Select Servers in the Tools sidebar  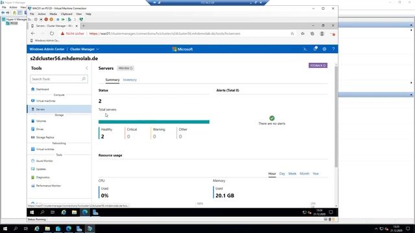click(x=59, y=109)
